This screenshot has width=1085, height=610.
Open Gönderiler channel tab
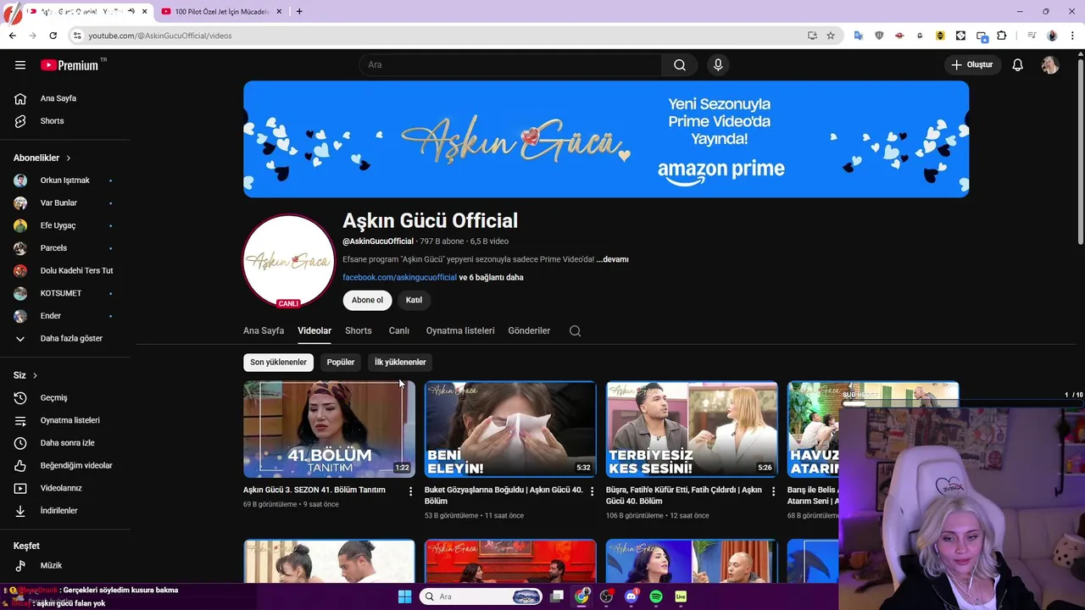click(529, 330)
